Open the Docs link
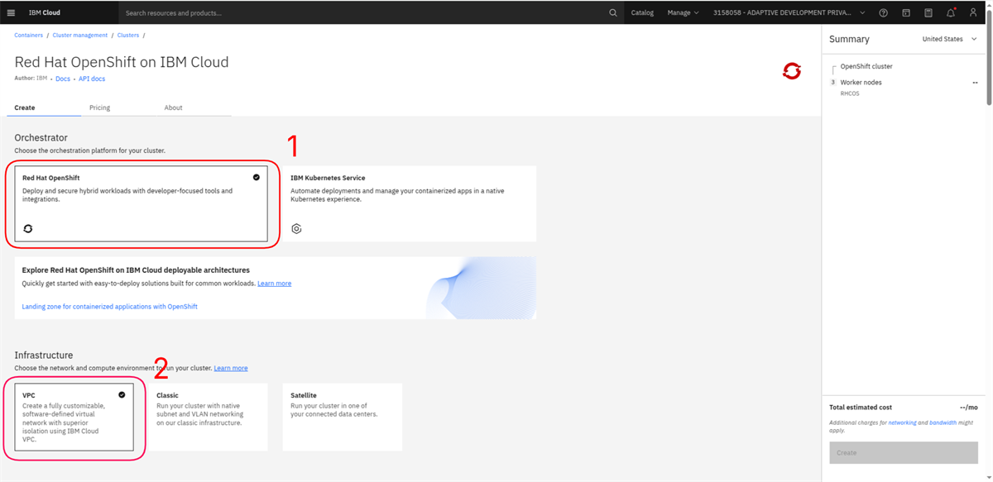This screenshot has width=993, height=482. coord(63,79)
